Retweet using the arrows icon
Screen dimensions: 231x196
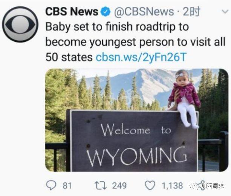click(x=101, y=185)
